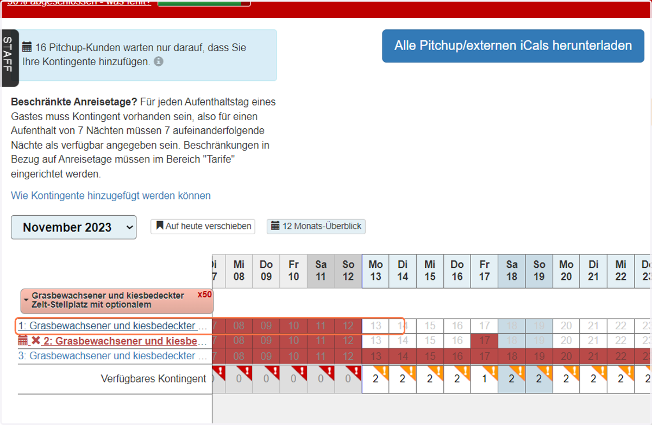
Task: Open Wie Kontingente hinzugefügt werden können link
Action: [111, 196]
